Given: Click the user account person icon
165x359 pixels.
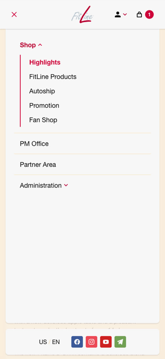Looking at the screenshot, I should (x=118, y=15).
